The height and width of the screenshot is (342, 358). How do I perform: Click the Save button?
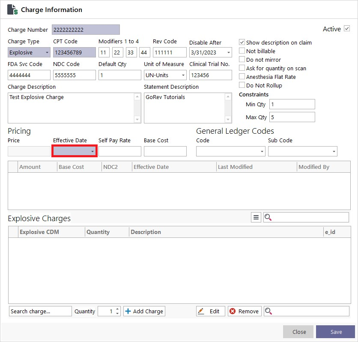pos(335,332)
